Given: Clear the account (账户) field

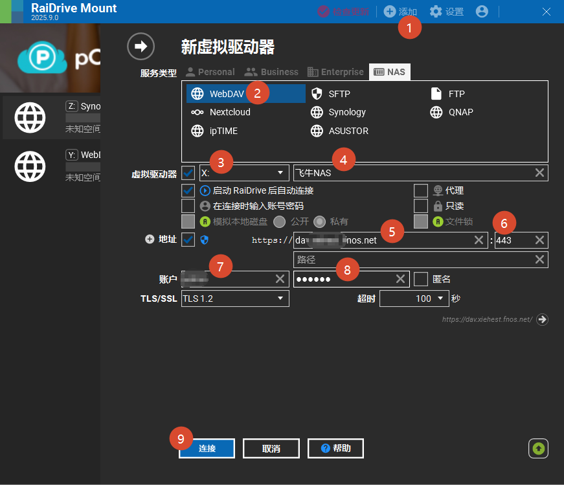Looking at the screenshot, I should (x=280, y=279).
